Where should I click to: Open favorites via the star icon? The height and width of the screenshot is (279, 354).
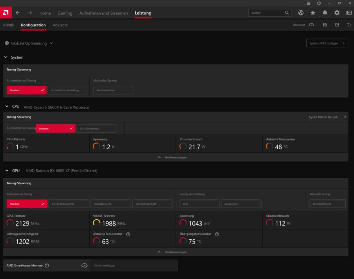[313, 13]
